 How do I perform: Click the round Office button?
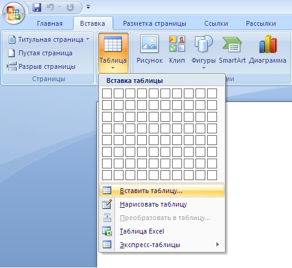point(14,14)
